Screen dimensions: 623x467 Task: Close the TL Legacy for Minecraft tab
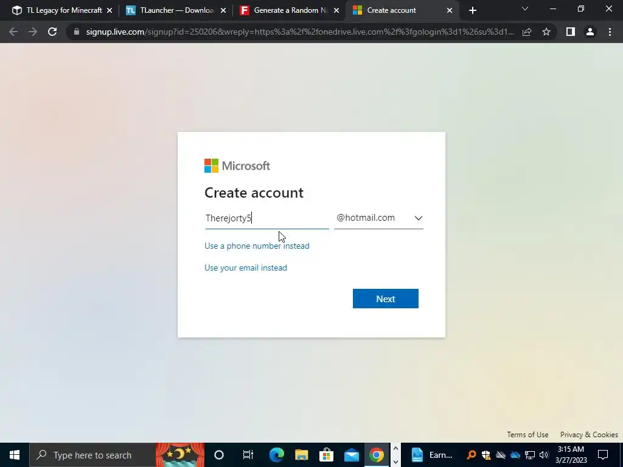110,10
